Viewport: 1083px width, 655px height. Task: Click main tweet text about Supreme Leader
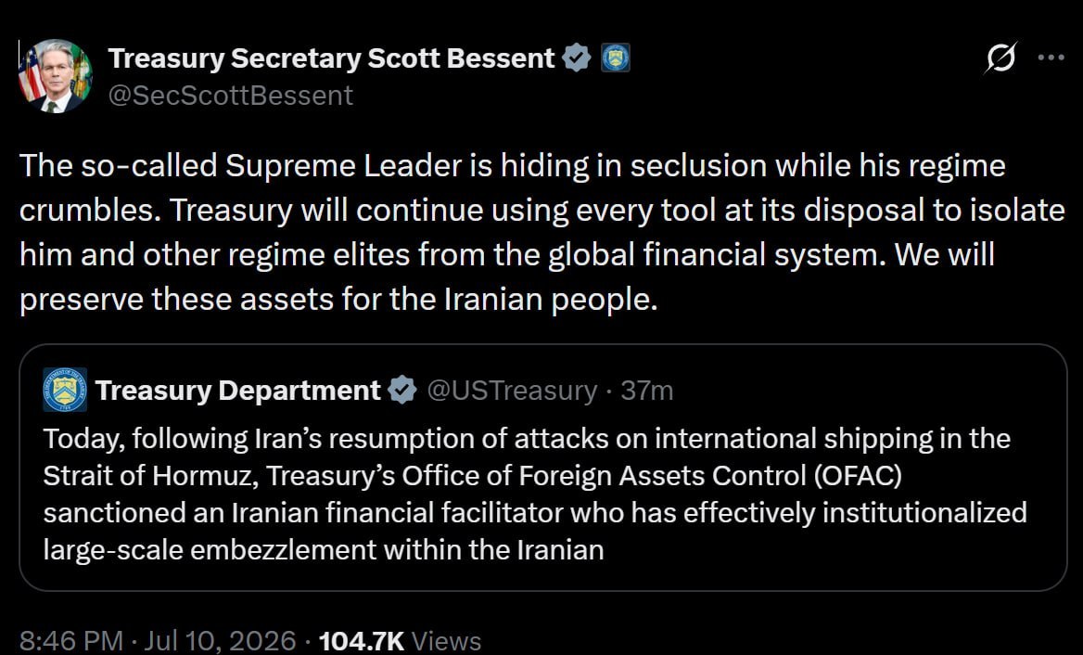coord(542,232)
